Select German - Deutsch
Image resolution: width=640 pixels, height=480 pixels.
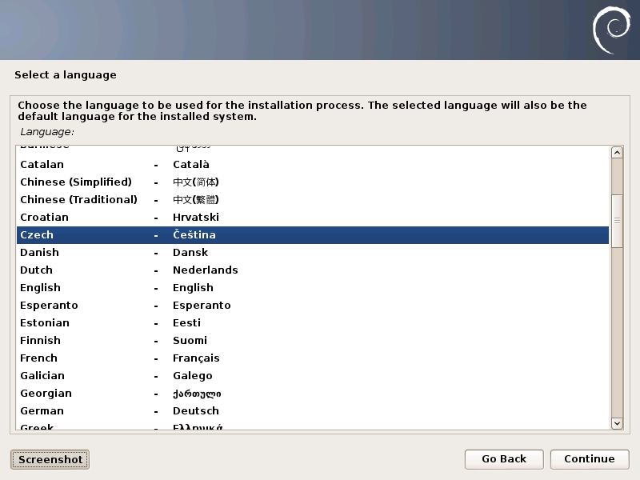[313, 411]
